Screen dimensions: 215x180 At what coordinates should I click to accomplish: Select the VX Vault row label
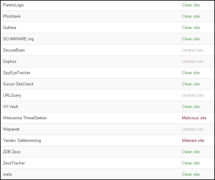10,106
